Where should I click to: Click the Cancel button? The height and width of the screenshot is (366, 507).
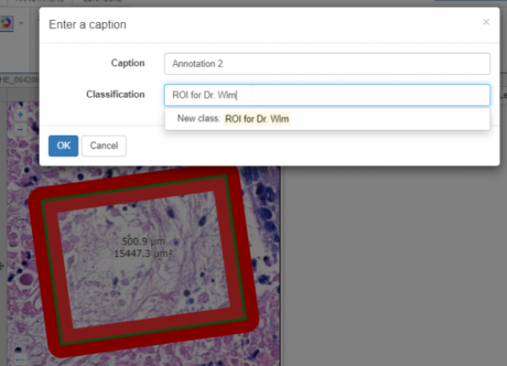(104, 146)
